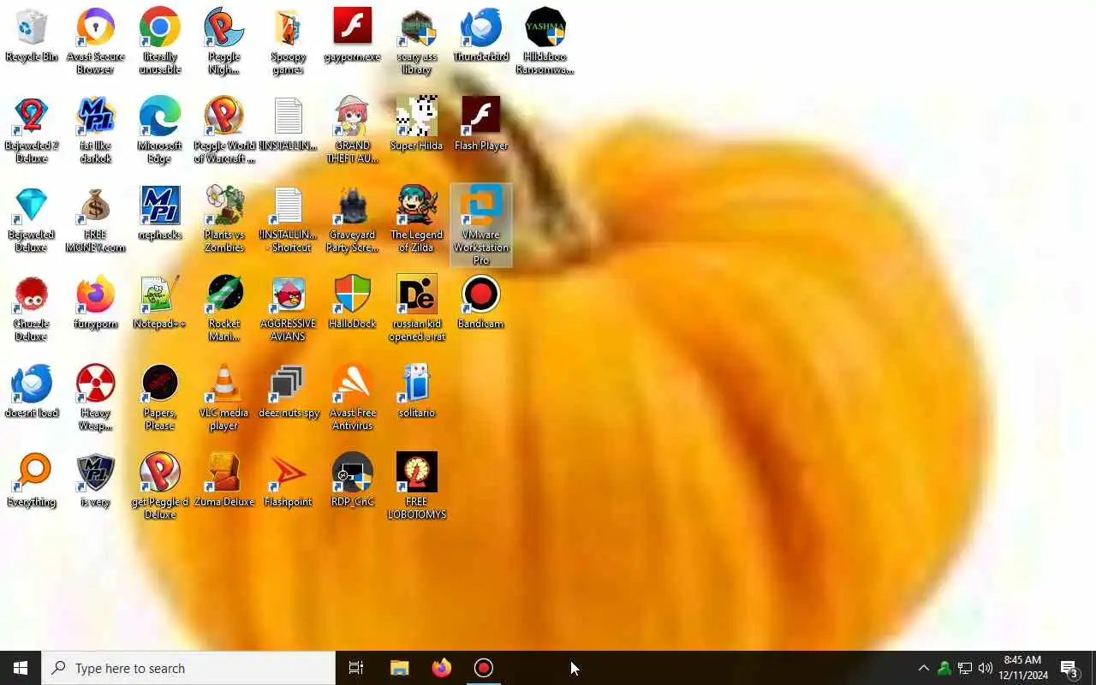Select the solitario cards icon

coord(416,392)
